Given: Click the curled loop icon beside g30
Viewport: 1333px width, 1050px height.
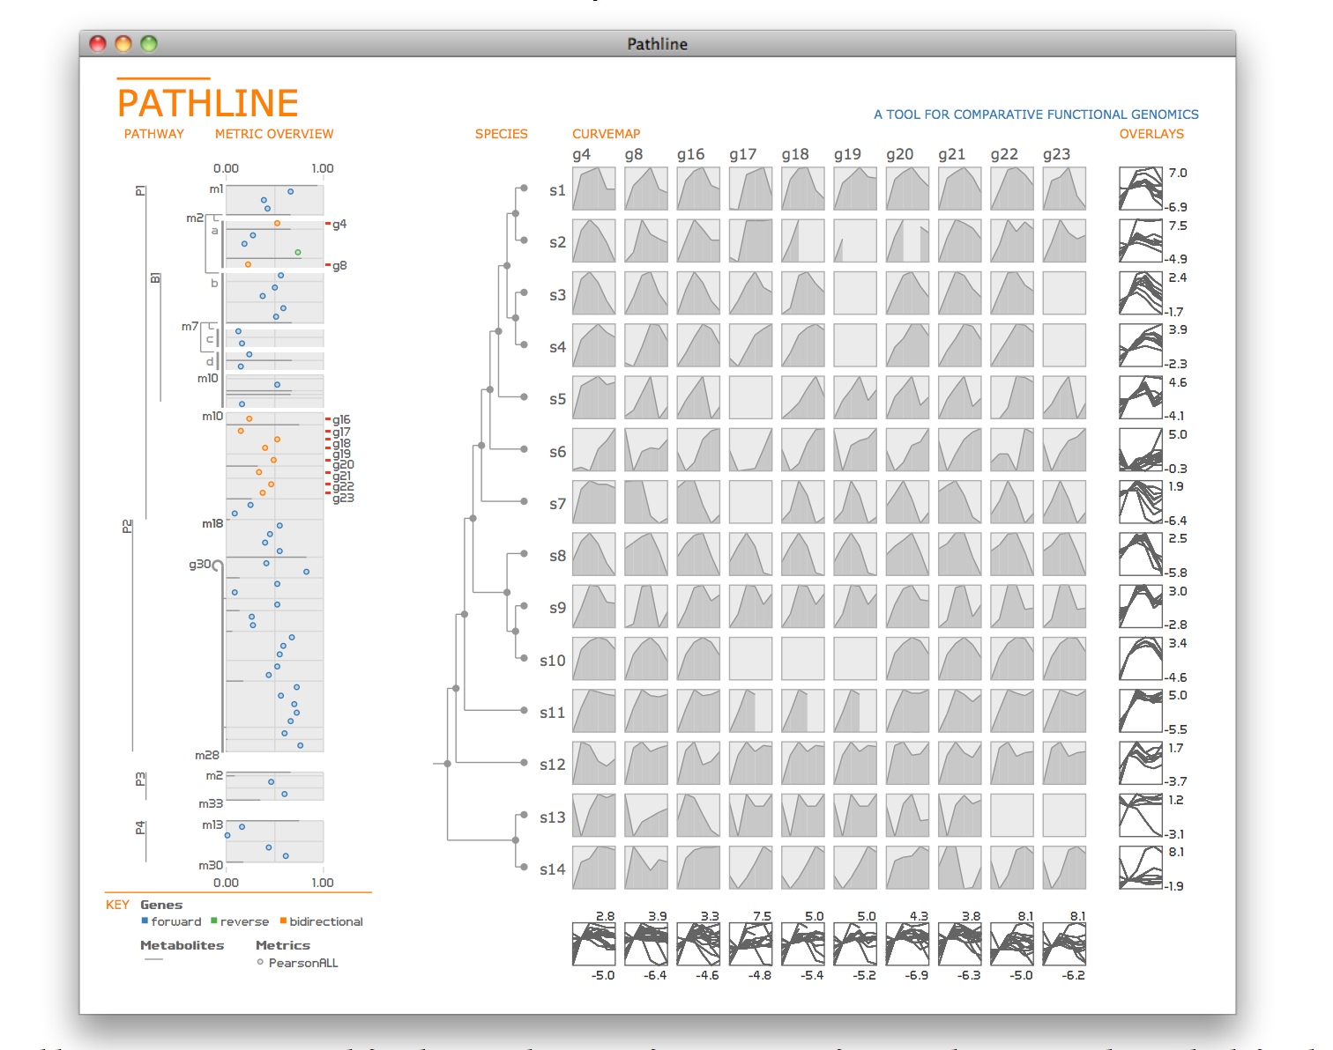Looking at the screenshot, I should point(217,566).
